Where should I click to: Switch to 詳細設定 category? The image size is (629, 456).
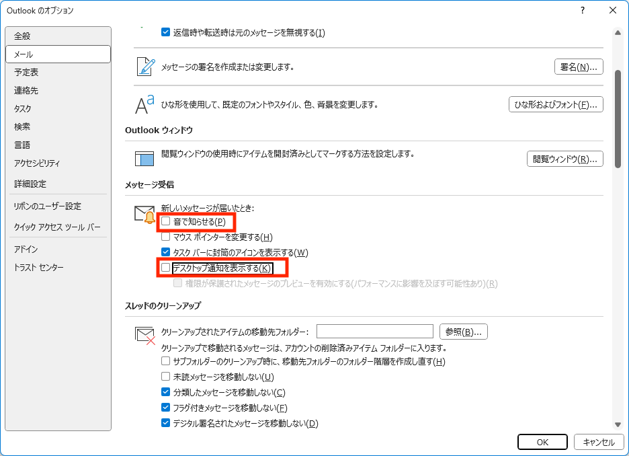tap(30, 184)
